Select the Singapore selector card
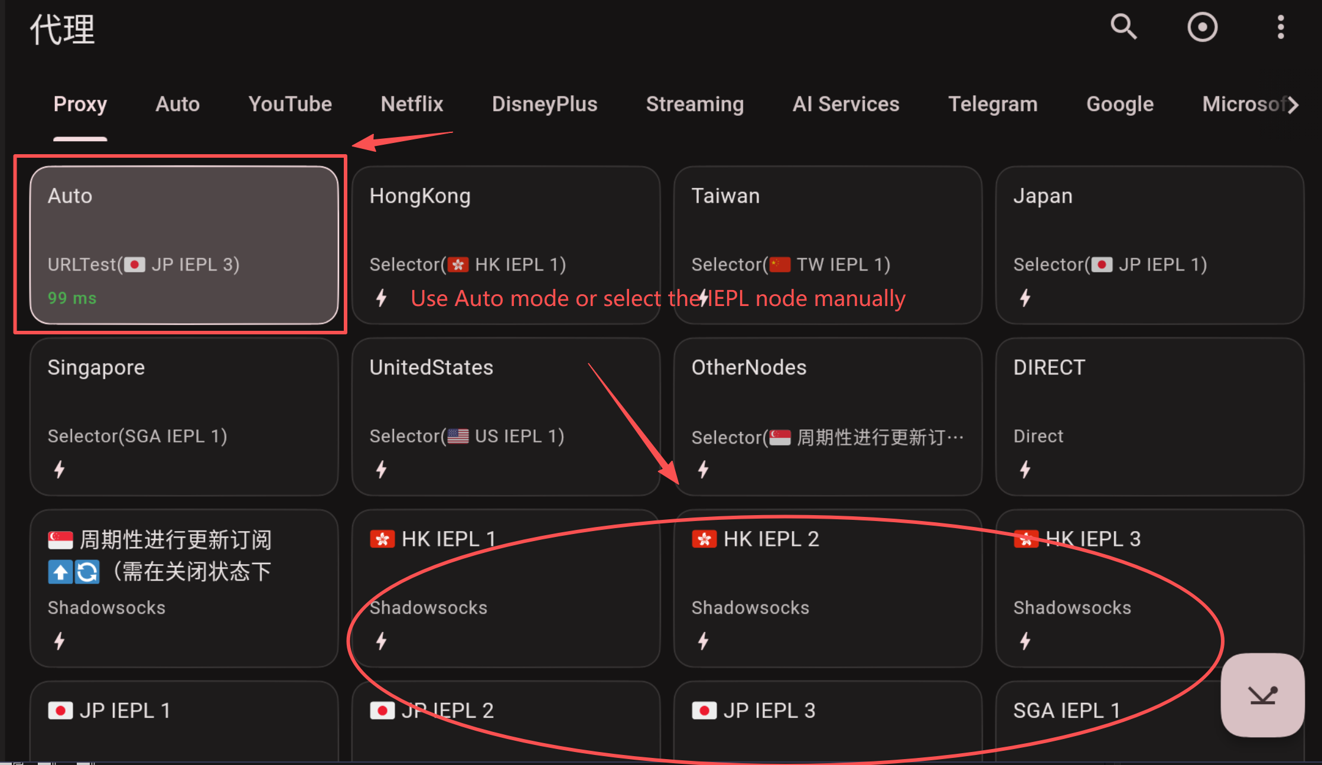This screenshot has height=765, width=1322. click(x=184, y=416)
